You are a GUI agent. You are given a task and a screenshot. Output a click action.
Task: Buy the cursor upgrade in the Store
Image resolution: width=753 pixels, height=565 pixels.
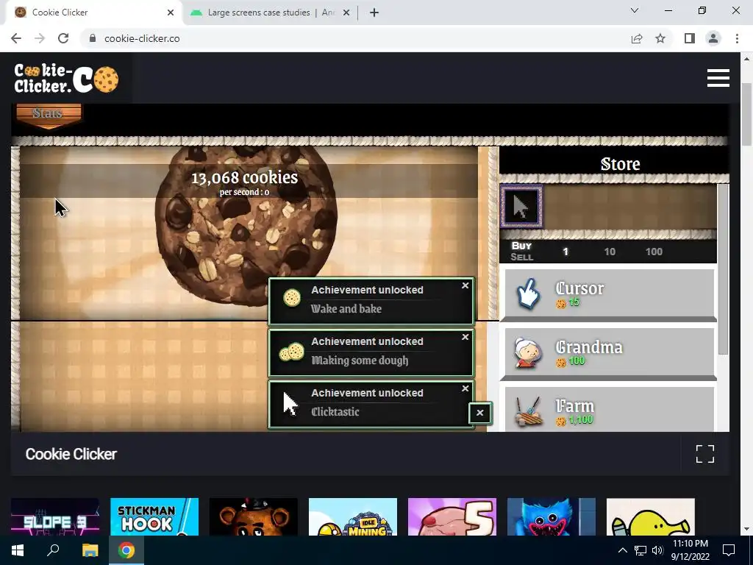tap(521, 207)
